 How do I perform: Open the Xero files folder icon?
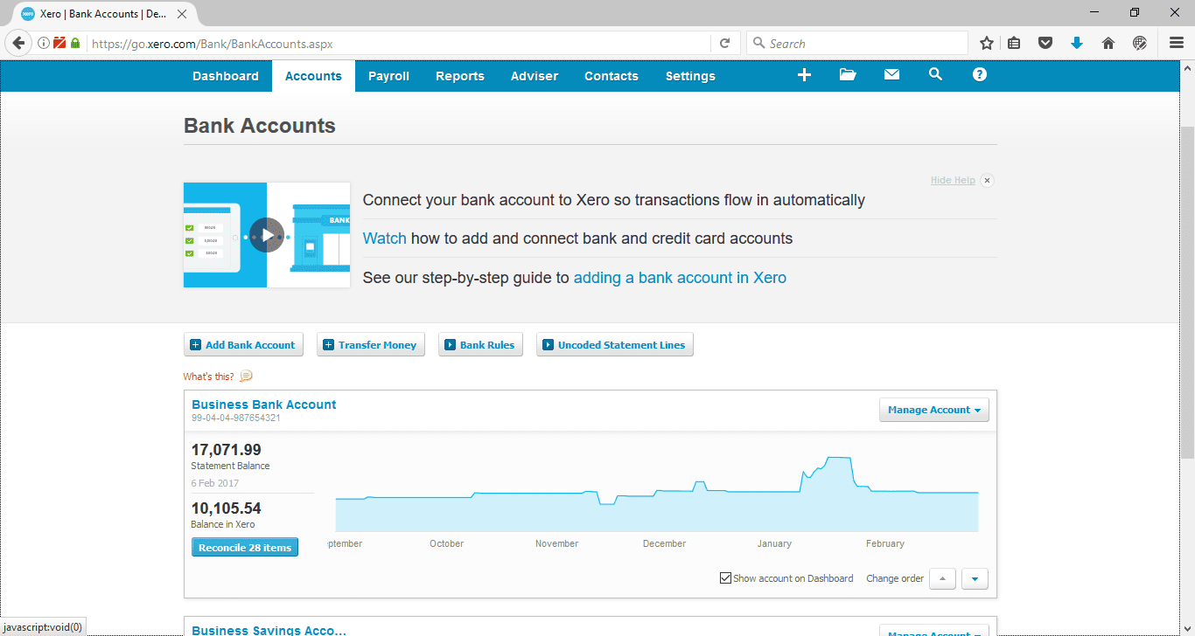[x=848, y=75]
